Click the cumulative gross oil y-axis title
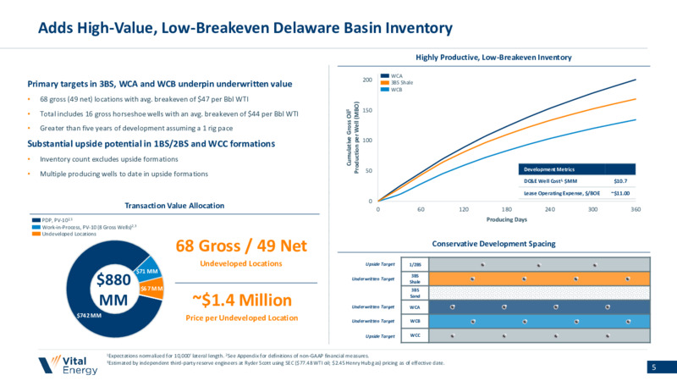This screenshot has width=677, height=381. pyautogui.click(x=352, y=138)
